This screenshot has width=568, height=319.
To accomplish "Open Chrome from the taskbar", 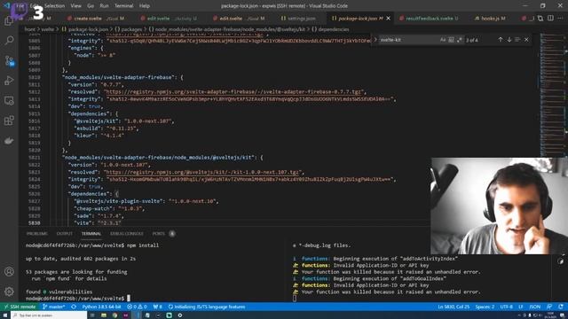I will pos(114,315).
